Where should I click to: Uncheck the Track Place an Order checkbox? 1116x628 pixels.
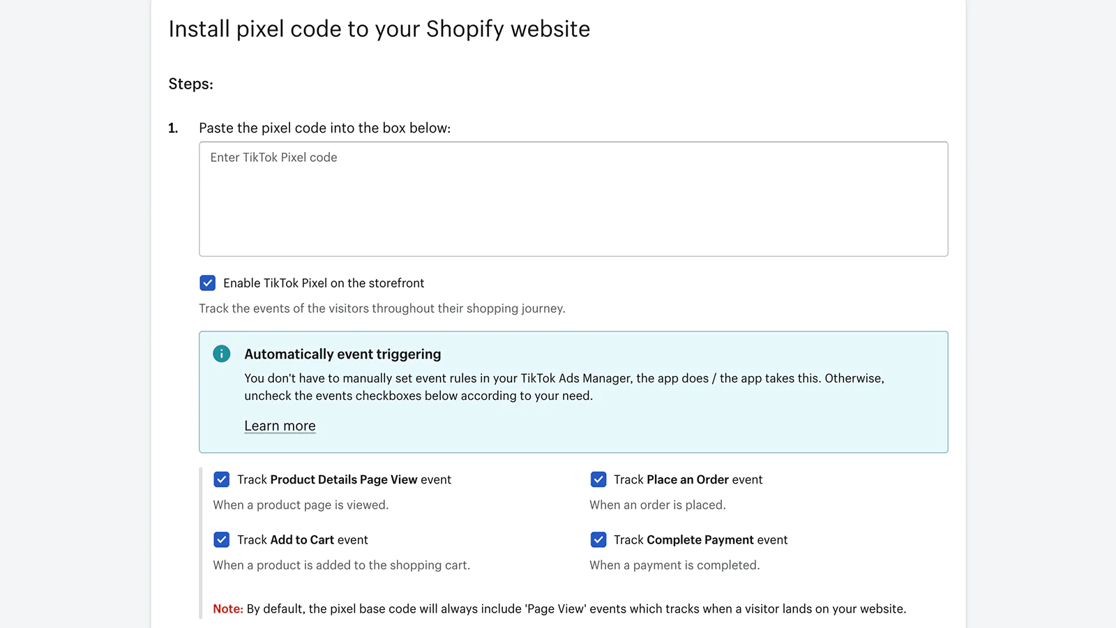598,479
